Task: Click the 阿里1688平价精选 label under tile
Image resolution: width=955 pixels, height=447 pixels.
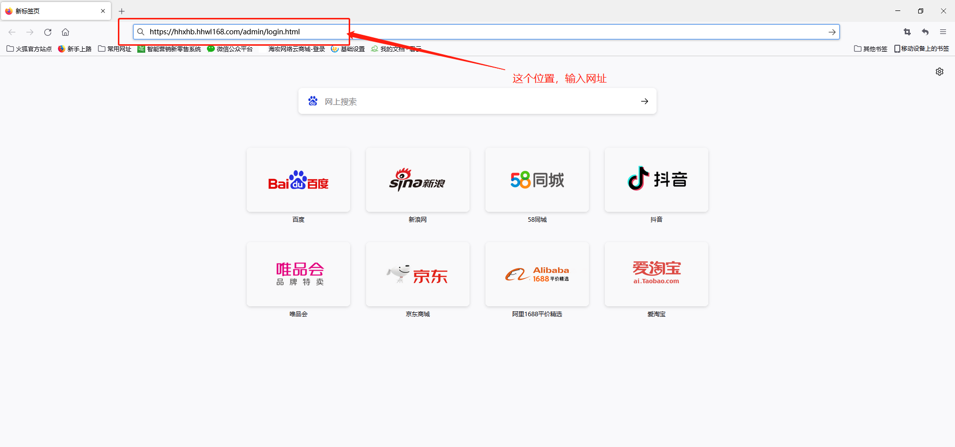Action: (537, 314)
